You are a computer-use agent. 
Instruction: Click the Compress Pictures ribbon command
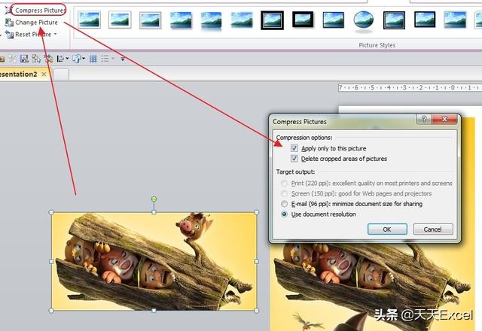[x=35, y=10]
